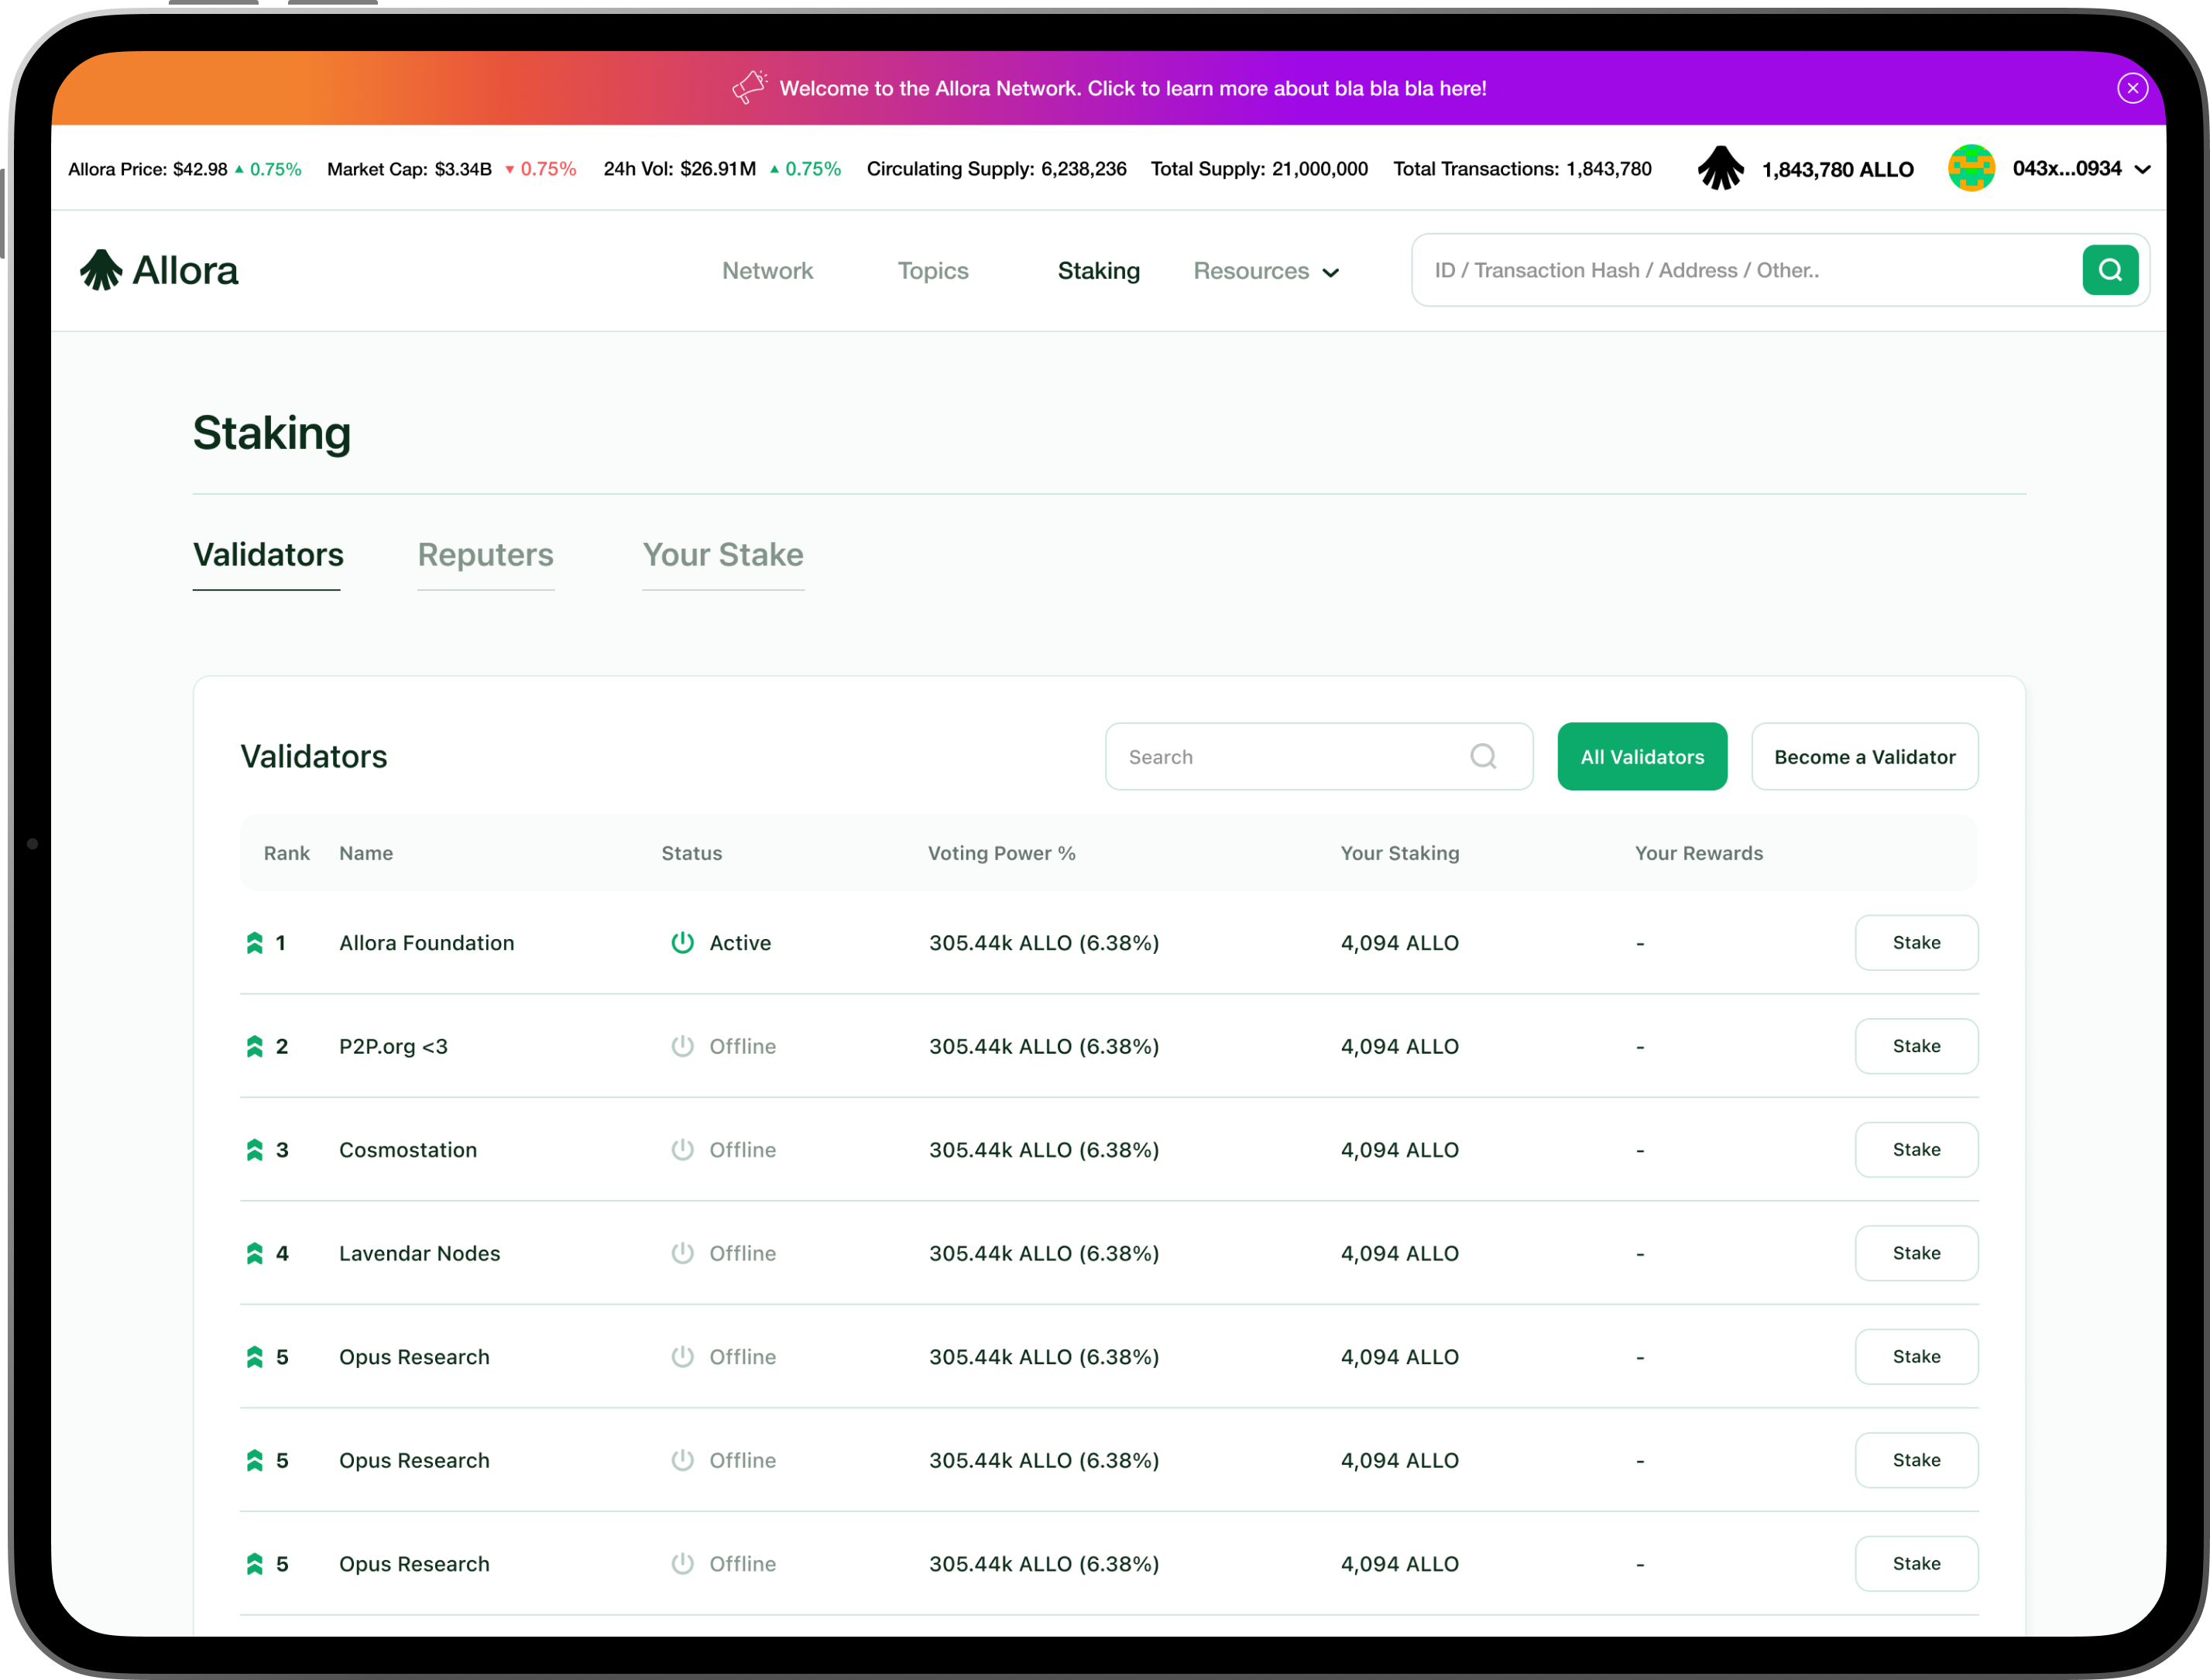Click the megaphone icon in banner
This screenshot has height=1680, width=2210.
point(749,88)
